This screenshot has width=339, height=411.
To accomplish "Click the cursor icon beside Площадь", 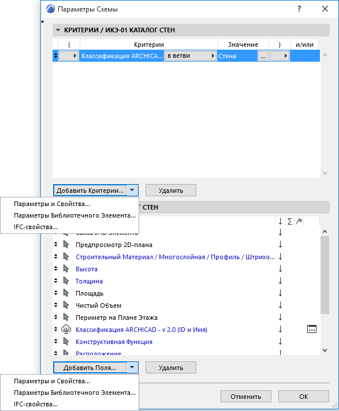I will [66, 293].
